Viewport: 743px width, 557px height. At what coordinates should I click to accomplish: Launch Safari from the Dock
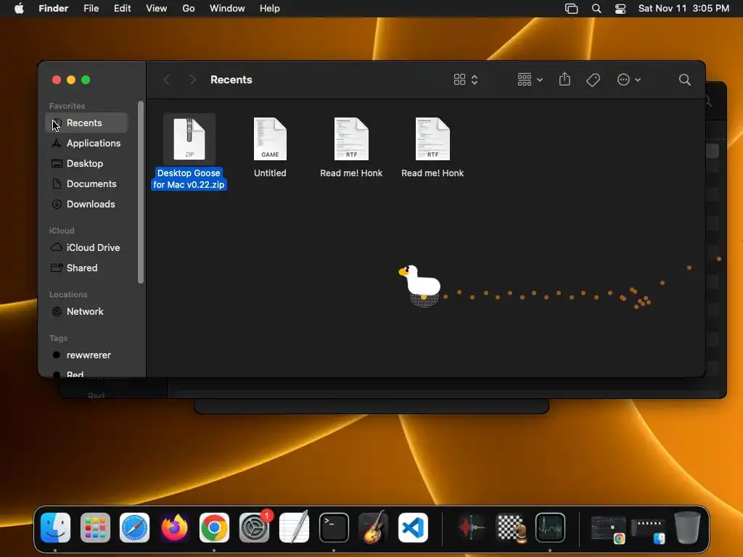click(134, 527)
